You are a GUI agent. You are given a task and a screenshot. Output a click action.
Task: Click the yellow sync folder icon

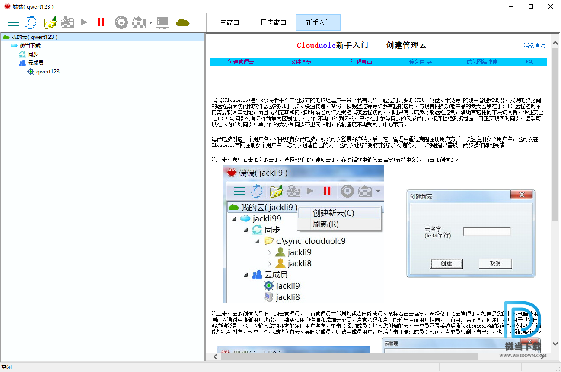click(x=51, y=22)
